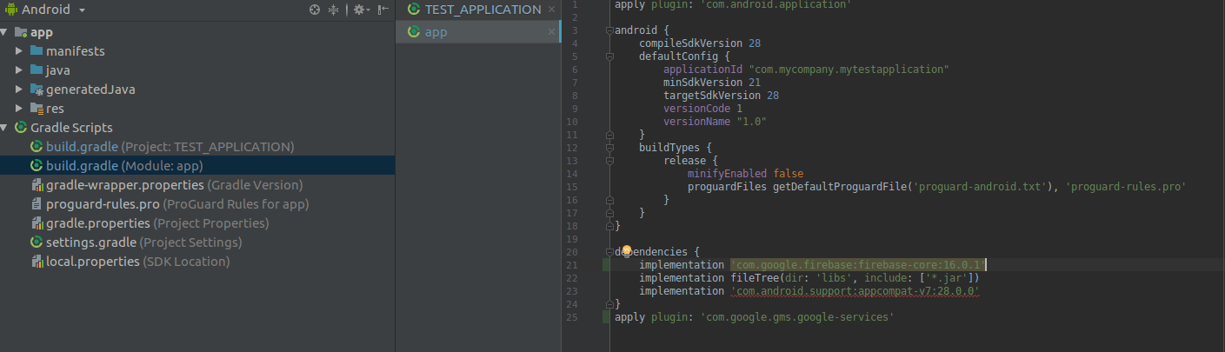This screenshot has width=1225, height=352.
Task: Select build.gradle (Module: app)
Action: (125, 166)
